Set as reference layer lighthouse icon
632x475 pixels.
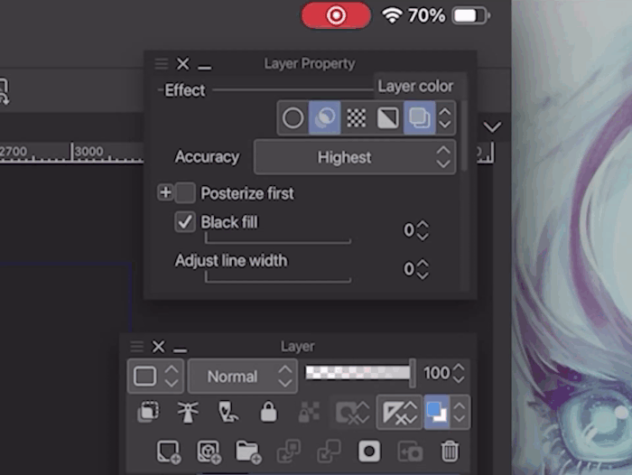188,412
